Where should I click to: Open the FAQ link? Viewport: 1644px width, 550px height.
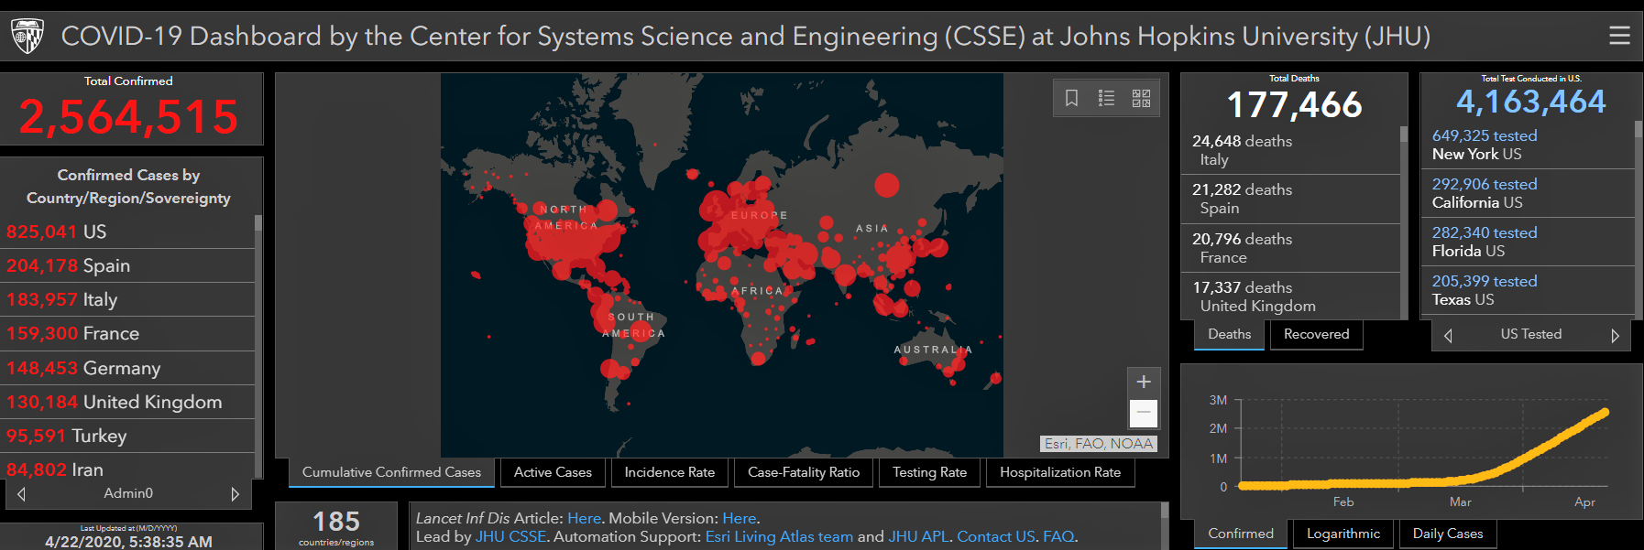click(x=1058, y=536)
